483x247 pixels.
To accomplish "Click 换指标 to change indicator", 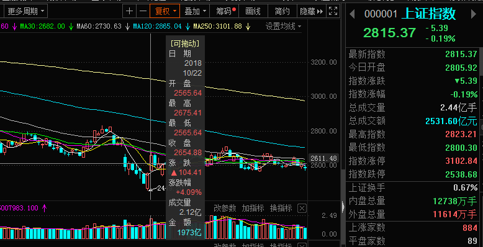I will pyautogui.click(x=281, y=208).
